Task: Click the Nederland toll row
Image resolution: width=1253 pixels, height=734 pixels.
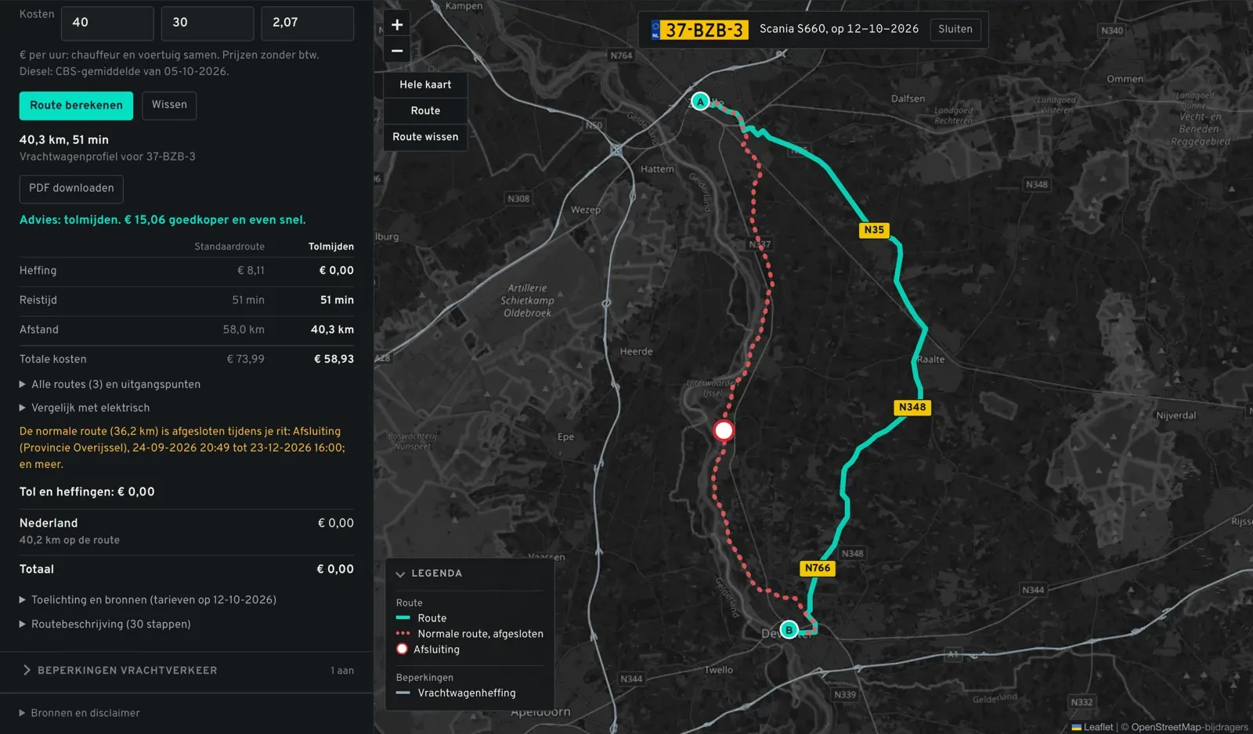Action: point(186,531)
